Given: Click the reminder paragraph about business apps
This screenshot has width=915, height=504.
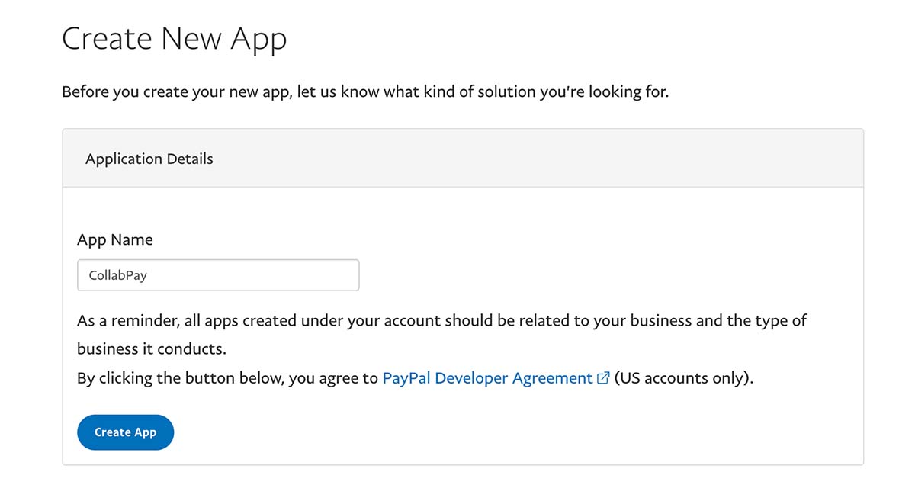Looking at the screenshot, I should [x=442, y=334].
